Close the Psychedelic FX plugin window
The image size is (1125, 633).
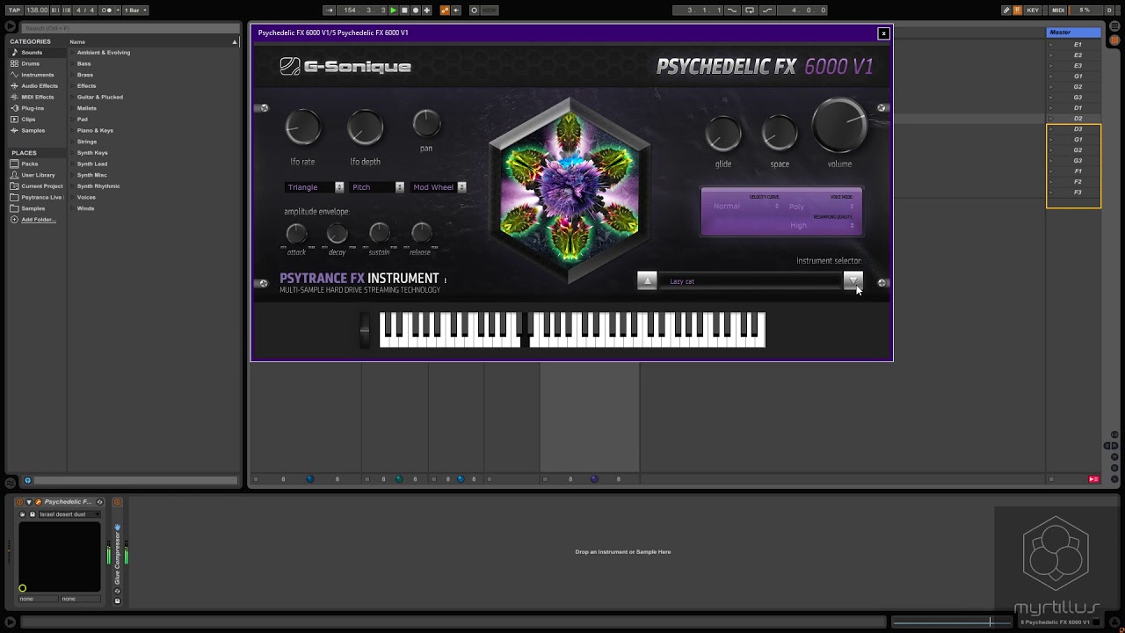tap(883, 33)
